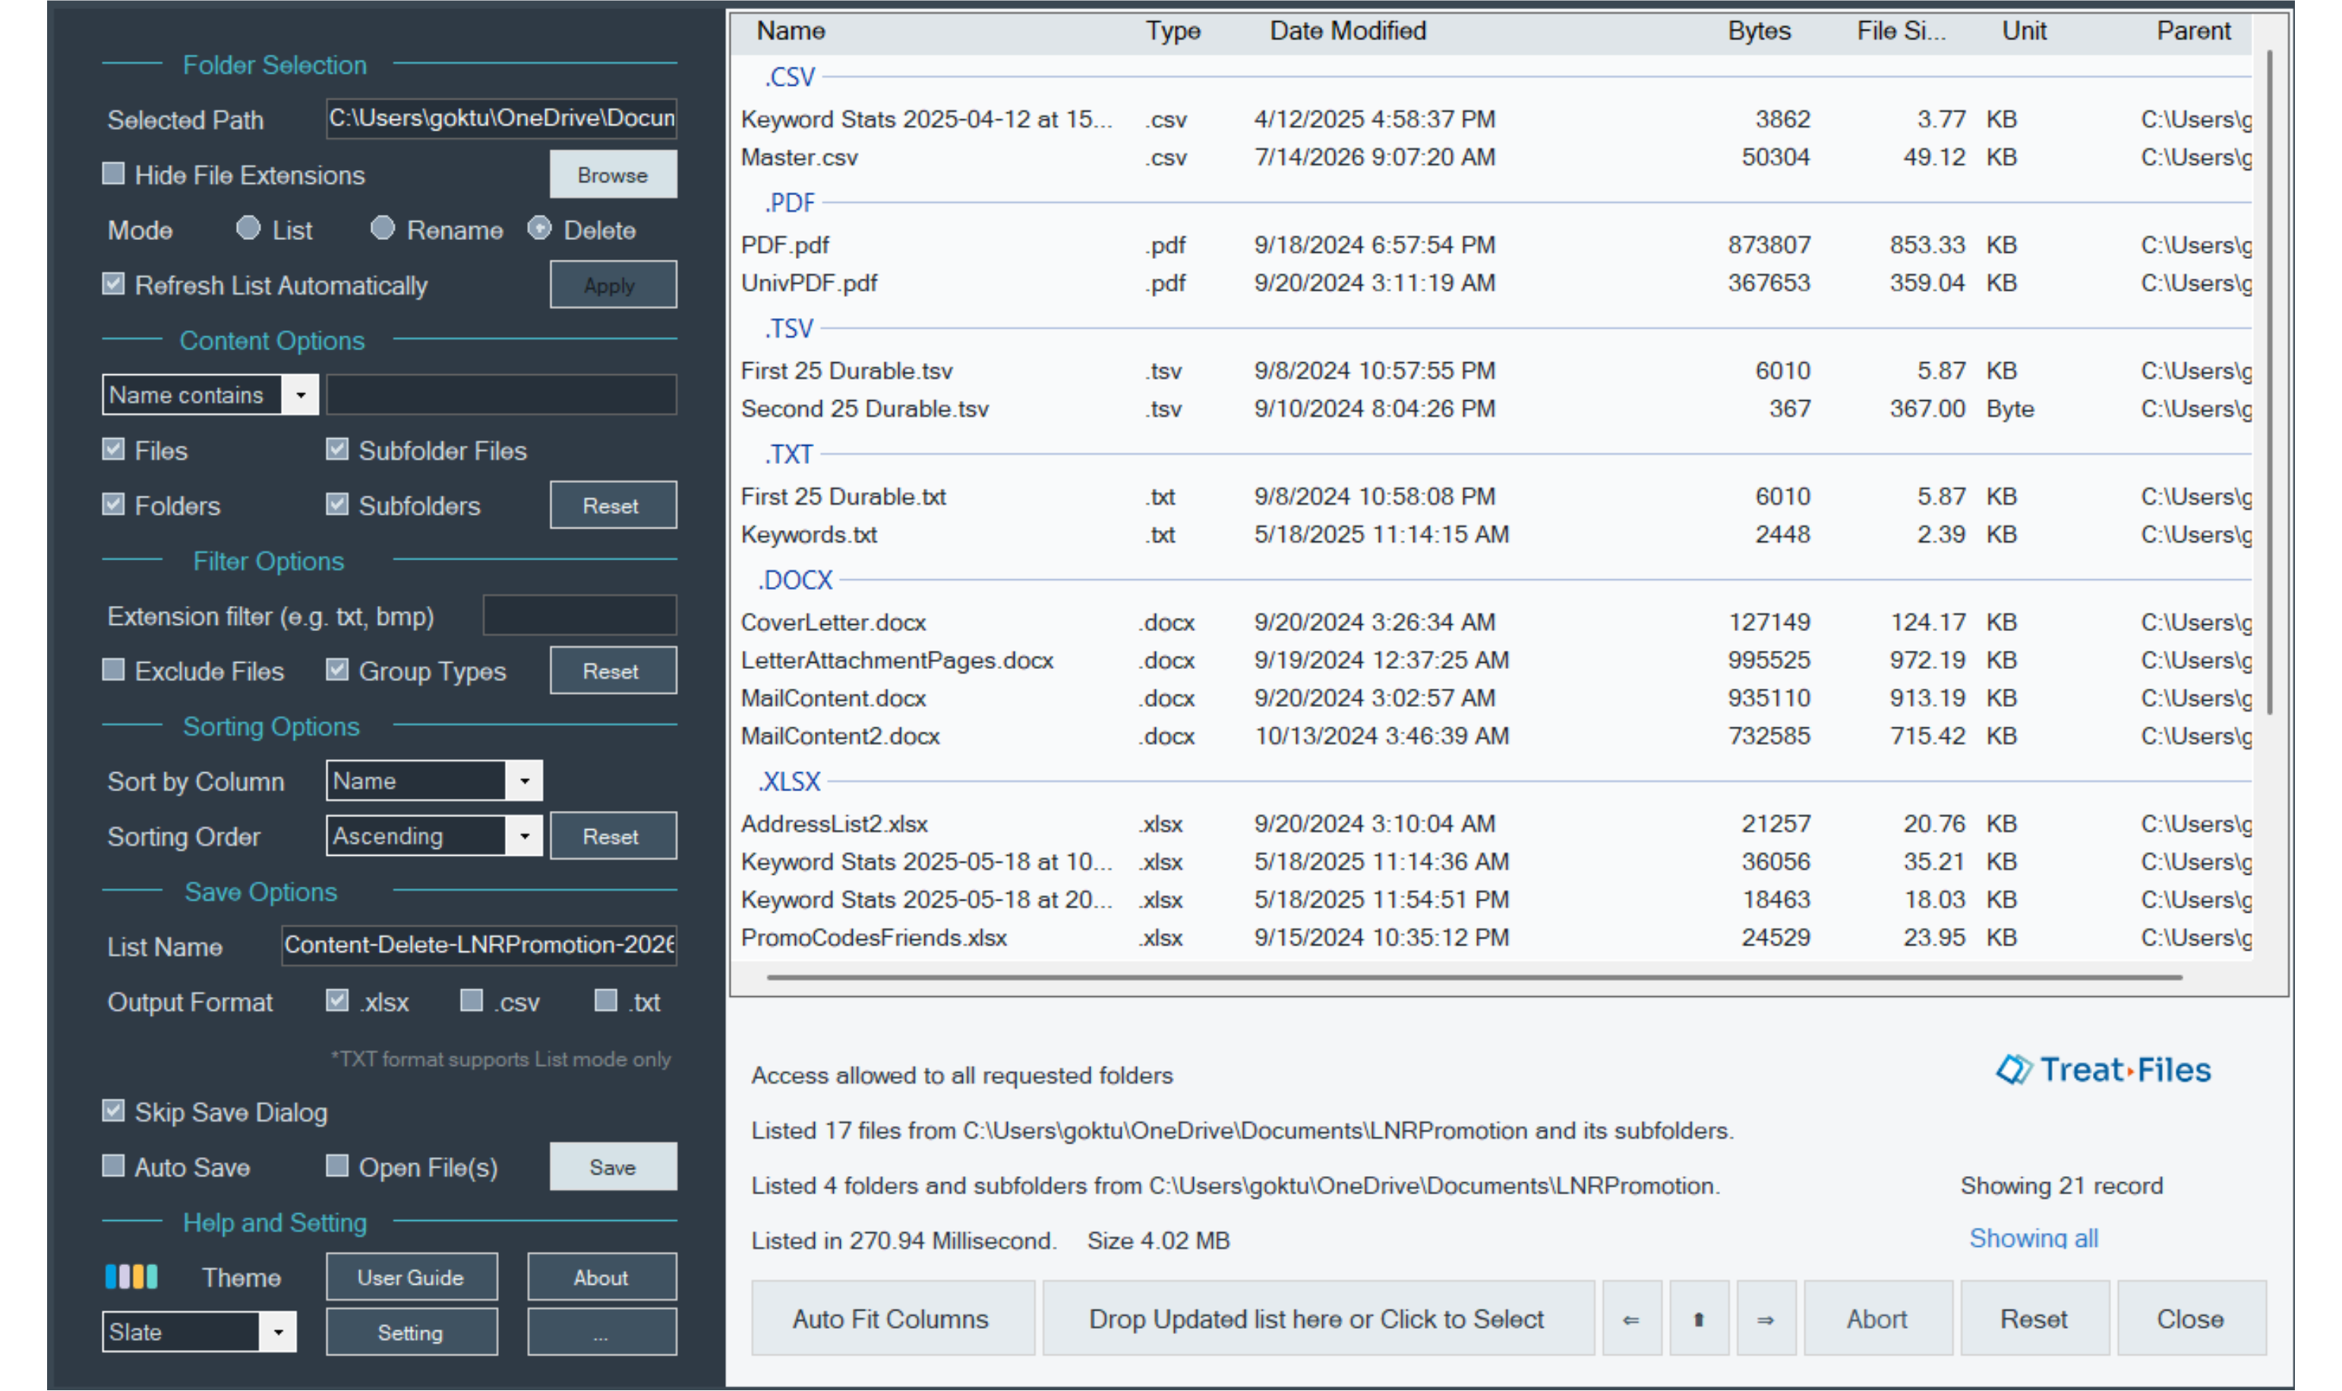
Task: Click the vertical scrollbar of the file list
Action: (x=2269, y=383)
